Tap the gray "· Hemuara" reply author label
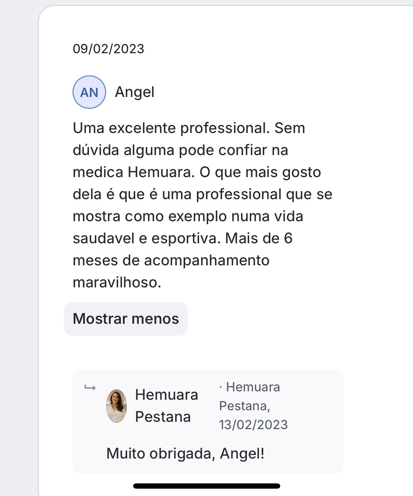Screen dimensions: 413x496 [x=249, y=387]
